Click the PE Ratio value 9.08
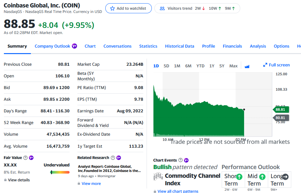This screenshot has height=193, width=301. pyautogui.click(x=138, y=88)
